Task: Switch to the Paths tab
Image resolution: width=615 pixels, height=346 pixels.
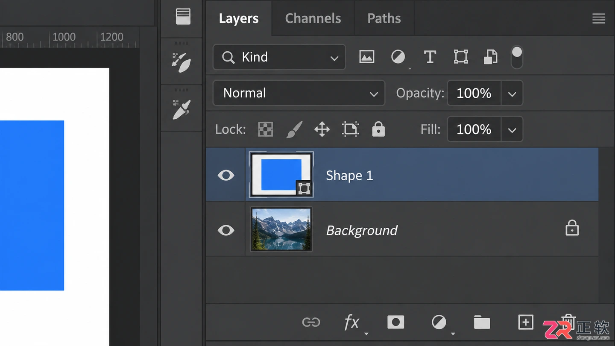Action: 384,18
